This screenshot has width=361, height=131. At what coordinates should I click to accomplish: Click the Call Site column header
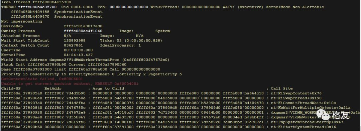point(281,89)
